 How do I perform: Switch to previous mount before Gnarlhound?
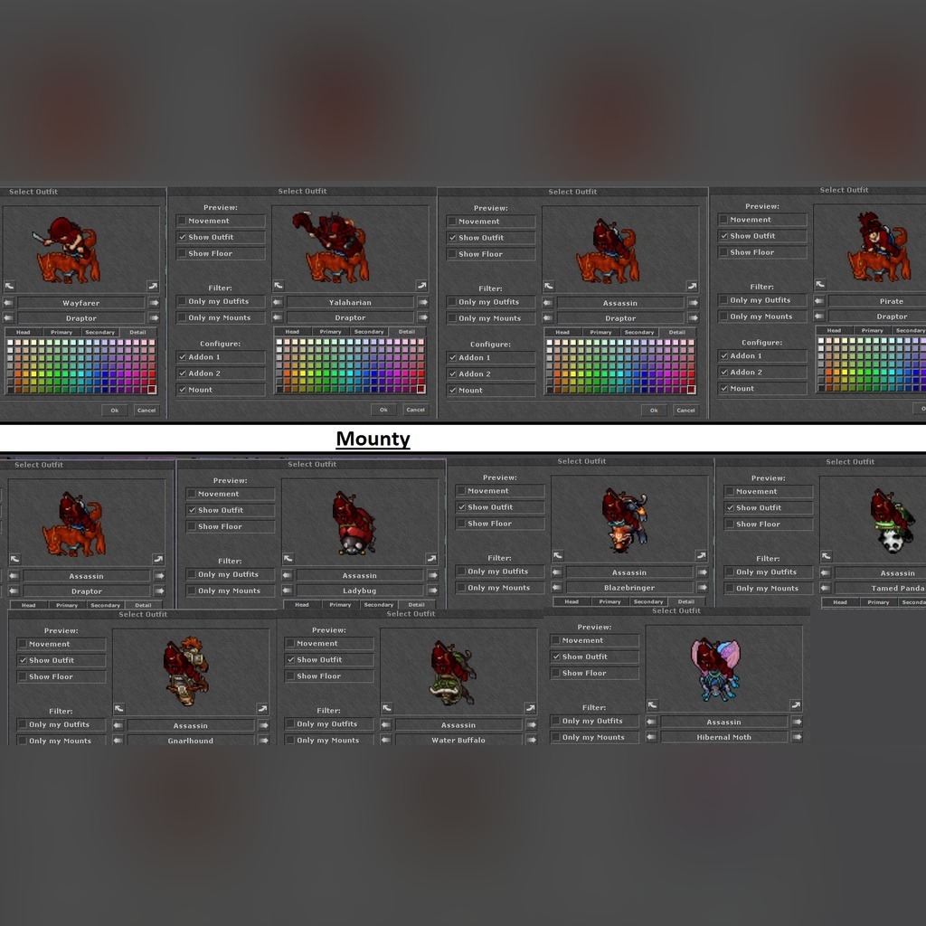[x=118, y=741]
